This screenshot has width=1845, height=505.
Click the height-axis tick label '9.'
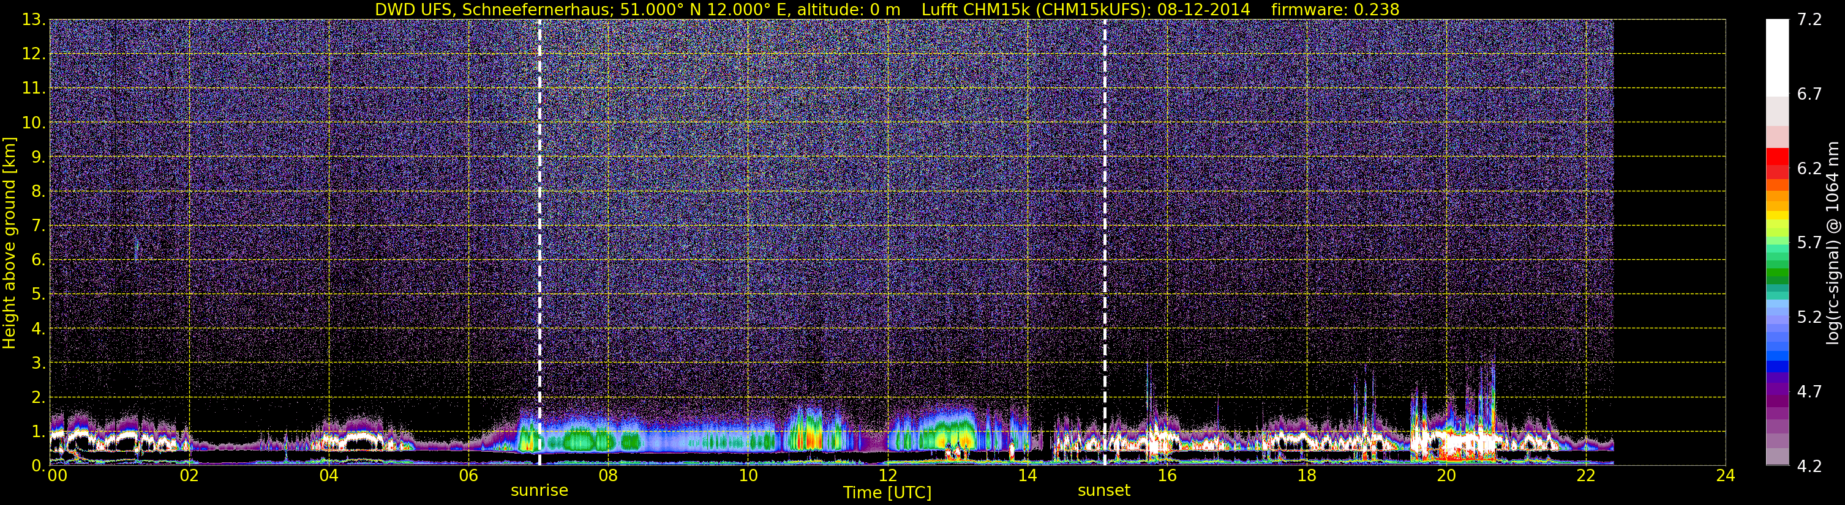coord(38,157)
